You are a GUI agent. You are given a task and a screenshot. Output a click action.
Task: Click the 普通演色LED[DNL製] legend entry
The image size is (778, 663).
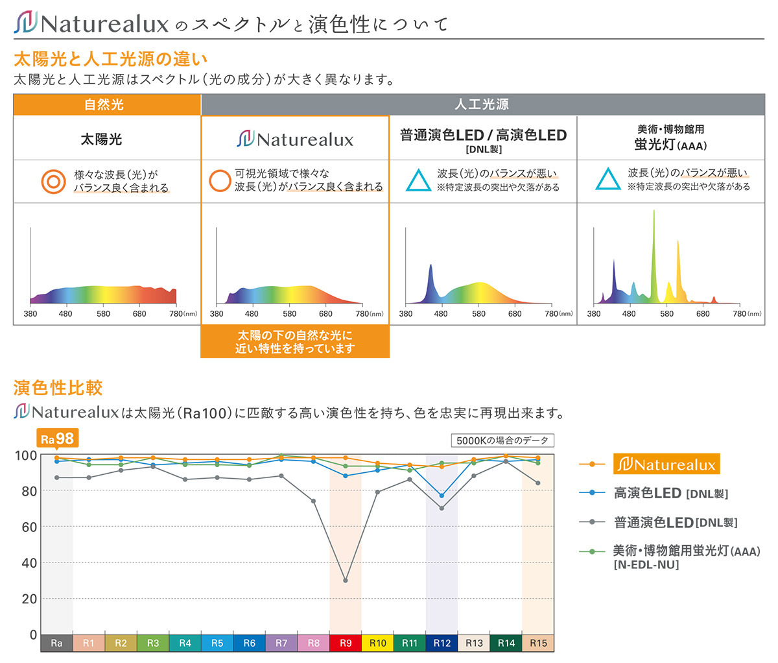point(658,522)
